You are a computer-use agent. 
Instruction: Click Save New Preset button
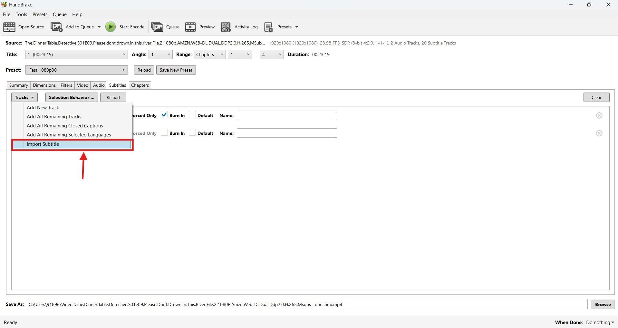[x=176, y=70]
